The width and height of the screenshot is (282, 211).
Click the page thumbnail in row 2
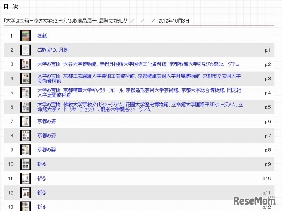pos(26,50)
